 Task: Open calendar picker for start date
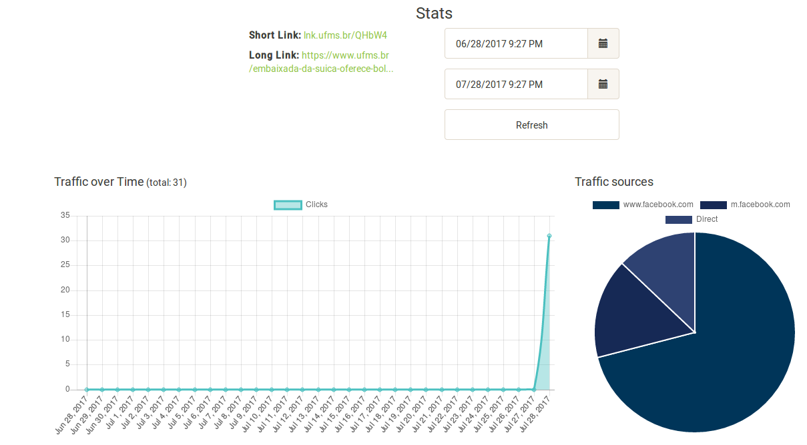pyautogui.click(x=603, y=44)
